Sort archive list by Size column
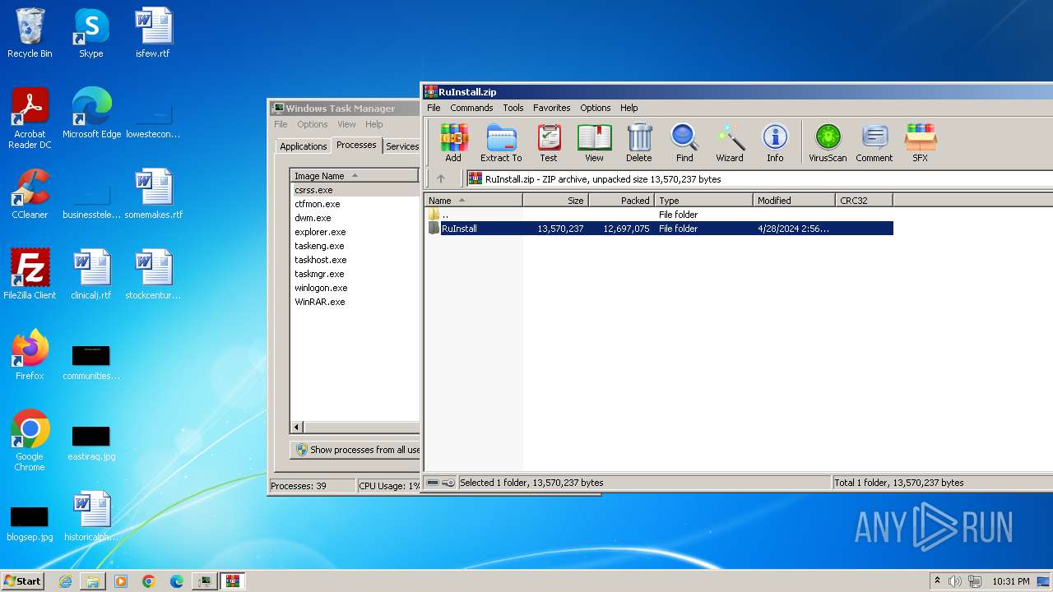Image resolution: width=1053 pixels, height=592 pixels. coord(555,201)
